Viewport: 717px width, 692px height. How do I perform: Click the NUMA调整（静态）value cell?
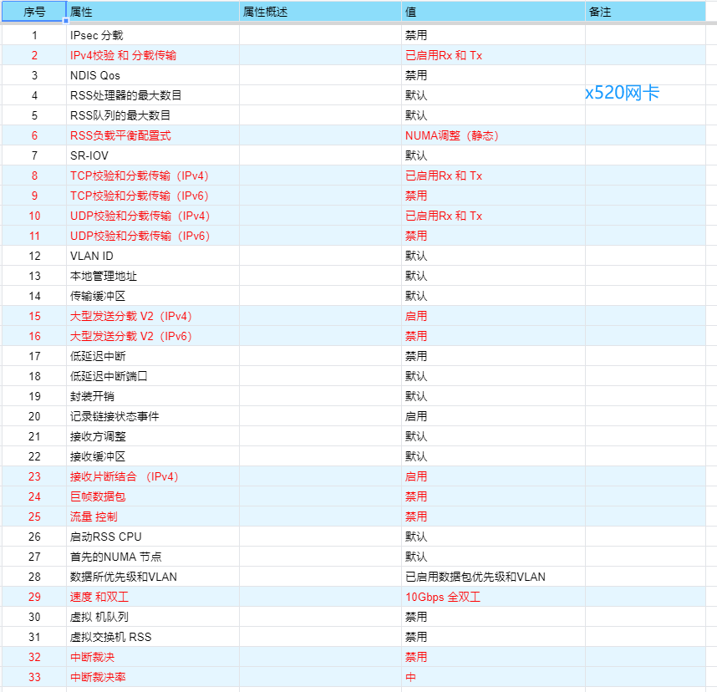[x=493, y=135]
